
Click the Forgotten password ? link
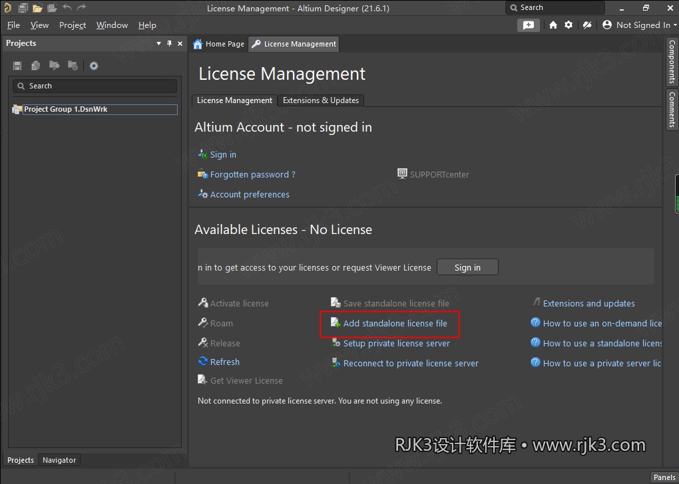(253, 174)
